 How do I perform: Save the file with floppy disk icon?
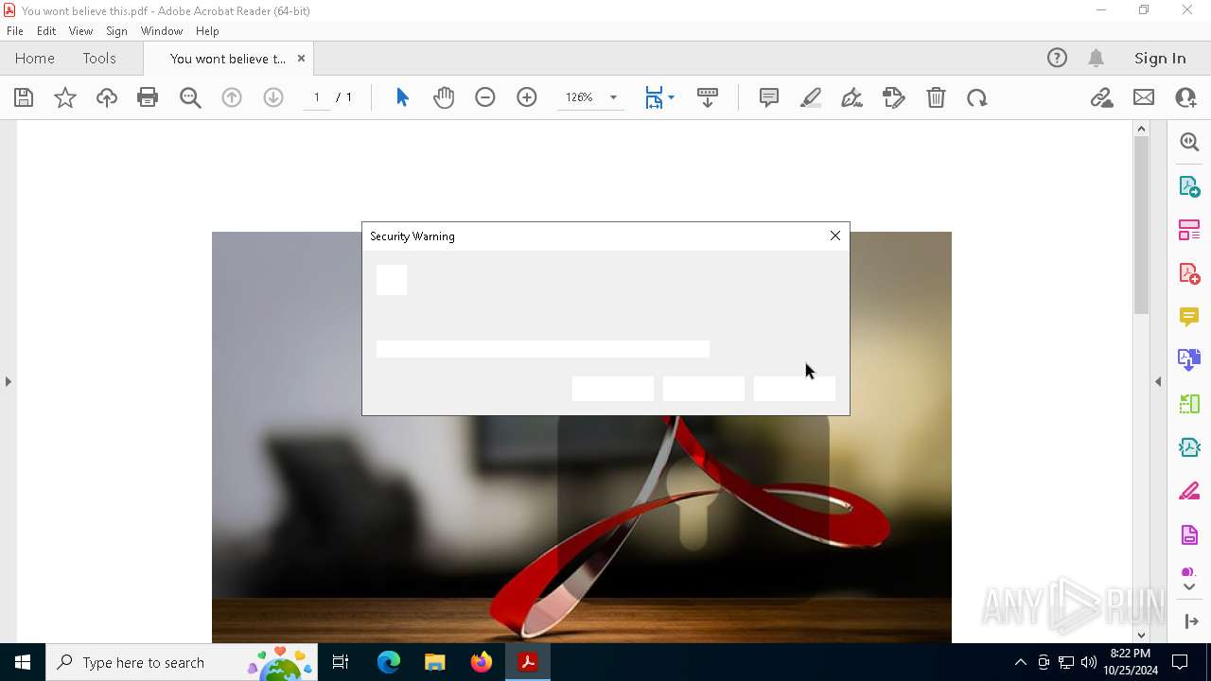[x=24, y=97]
